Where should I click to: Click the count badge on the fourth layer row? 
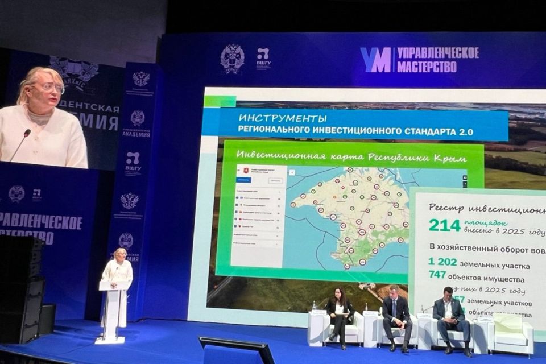pos(279,219)
